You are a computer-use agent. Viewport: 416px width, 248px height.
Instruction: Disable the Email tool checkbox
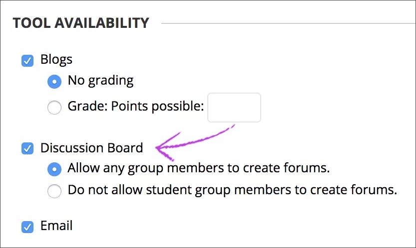27,227
